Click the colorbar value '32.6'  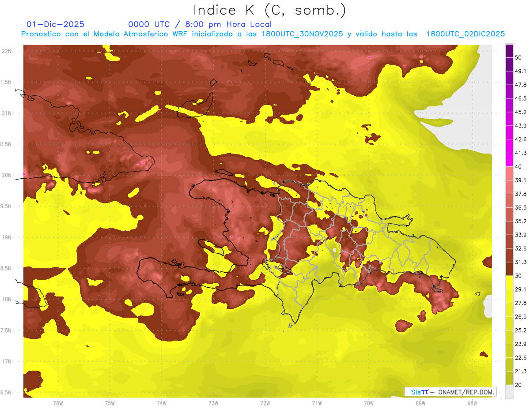click(521, 249)
